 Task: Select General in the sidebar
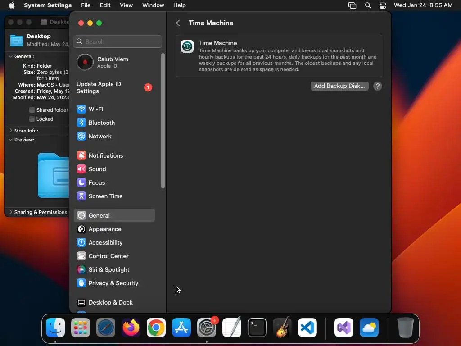tap(114, 215)
